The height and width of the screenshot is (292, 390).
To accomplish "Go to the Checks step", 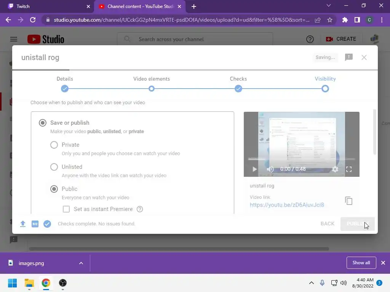I will [238, 84].
